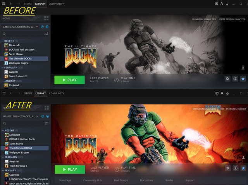The height and width of the screenshot is (185, 248).
Task: Open the hamburger menu in the BEFORE window
Action: point(4,4)
